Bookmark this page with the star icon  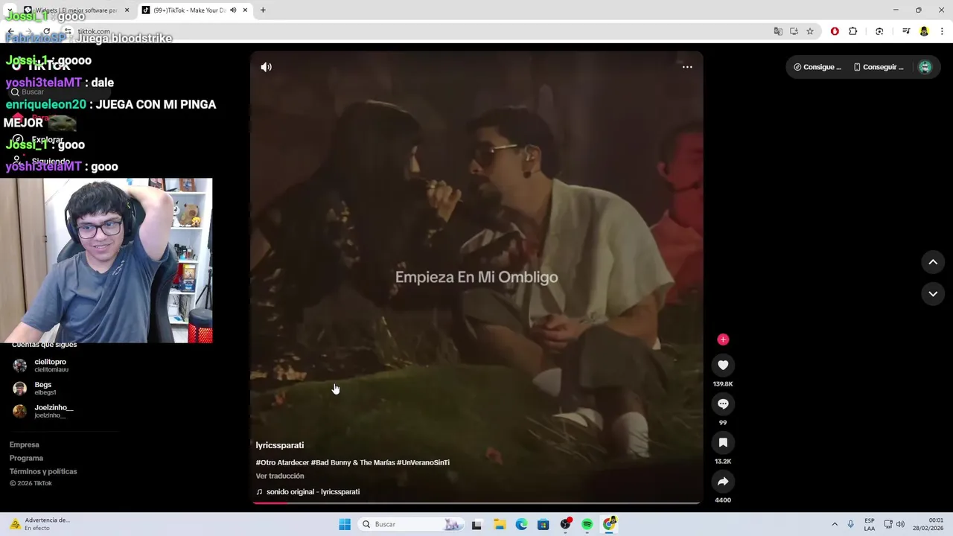coord(810,31)
